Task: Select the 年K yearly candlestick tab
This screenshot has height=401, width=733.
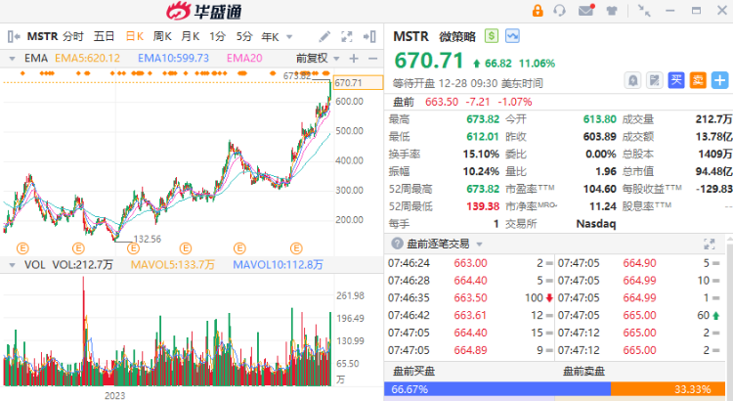Action: tap(270, 36)
